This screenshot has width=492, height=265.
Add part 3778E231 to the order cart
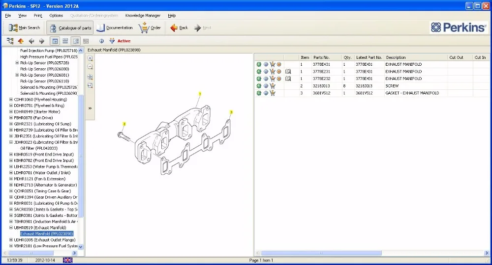(273, 71)
